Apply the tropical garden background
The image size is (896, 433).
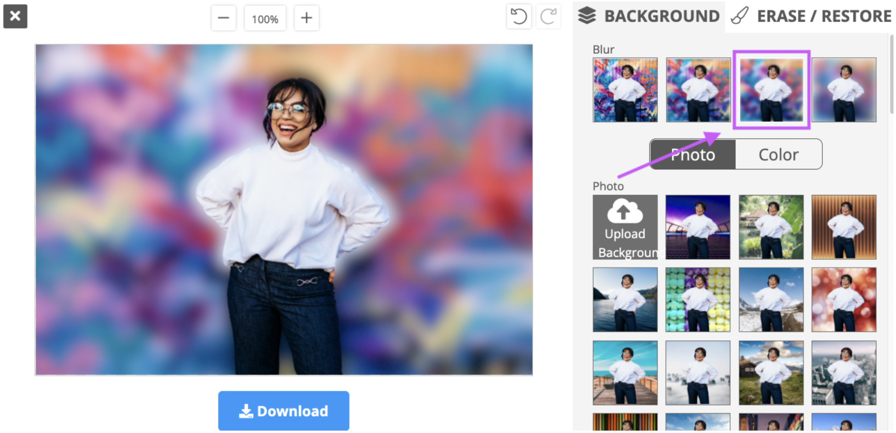coord(771,227)
